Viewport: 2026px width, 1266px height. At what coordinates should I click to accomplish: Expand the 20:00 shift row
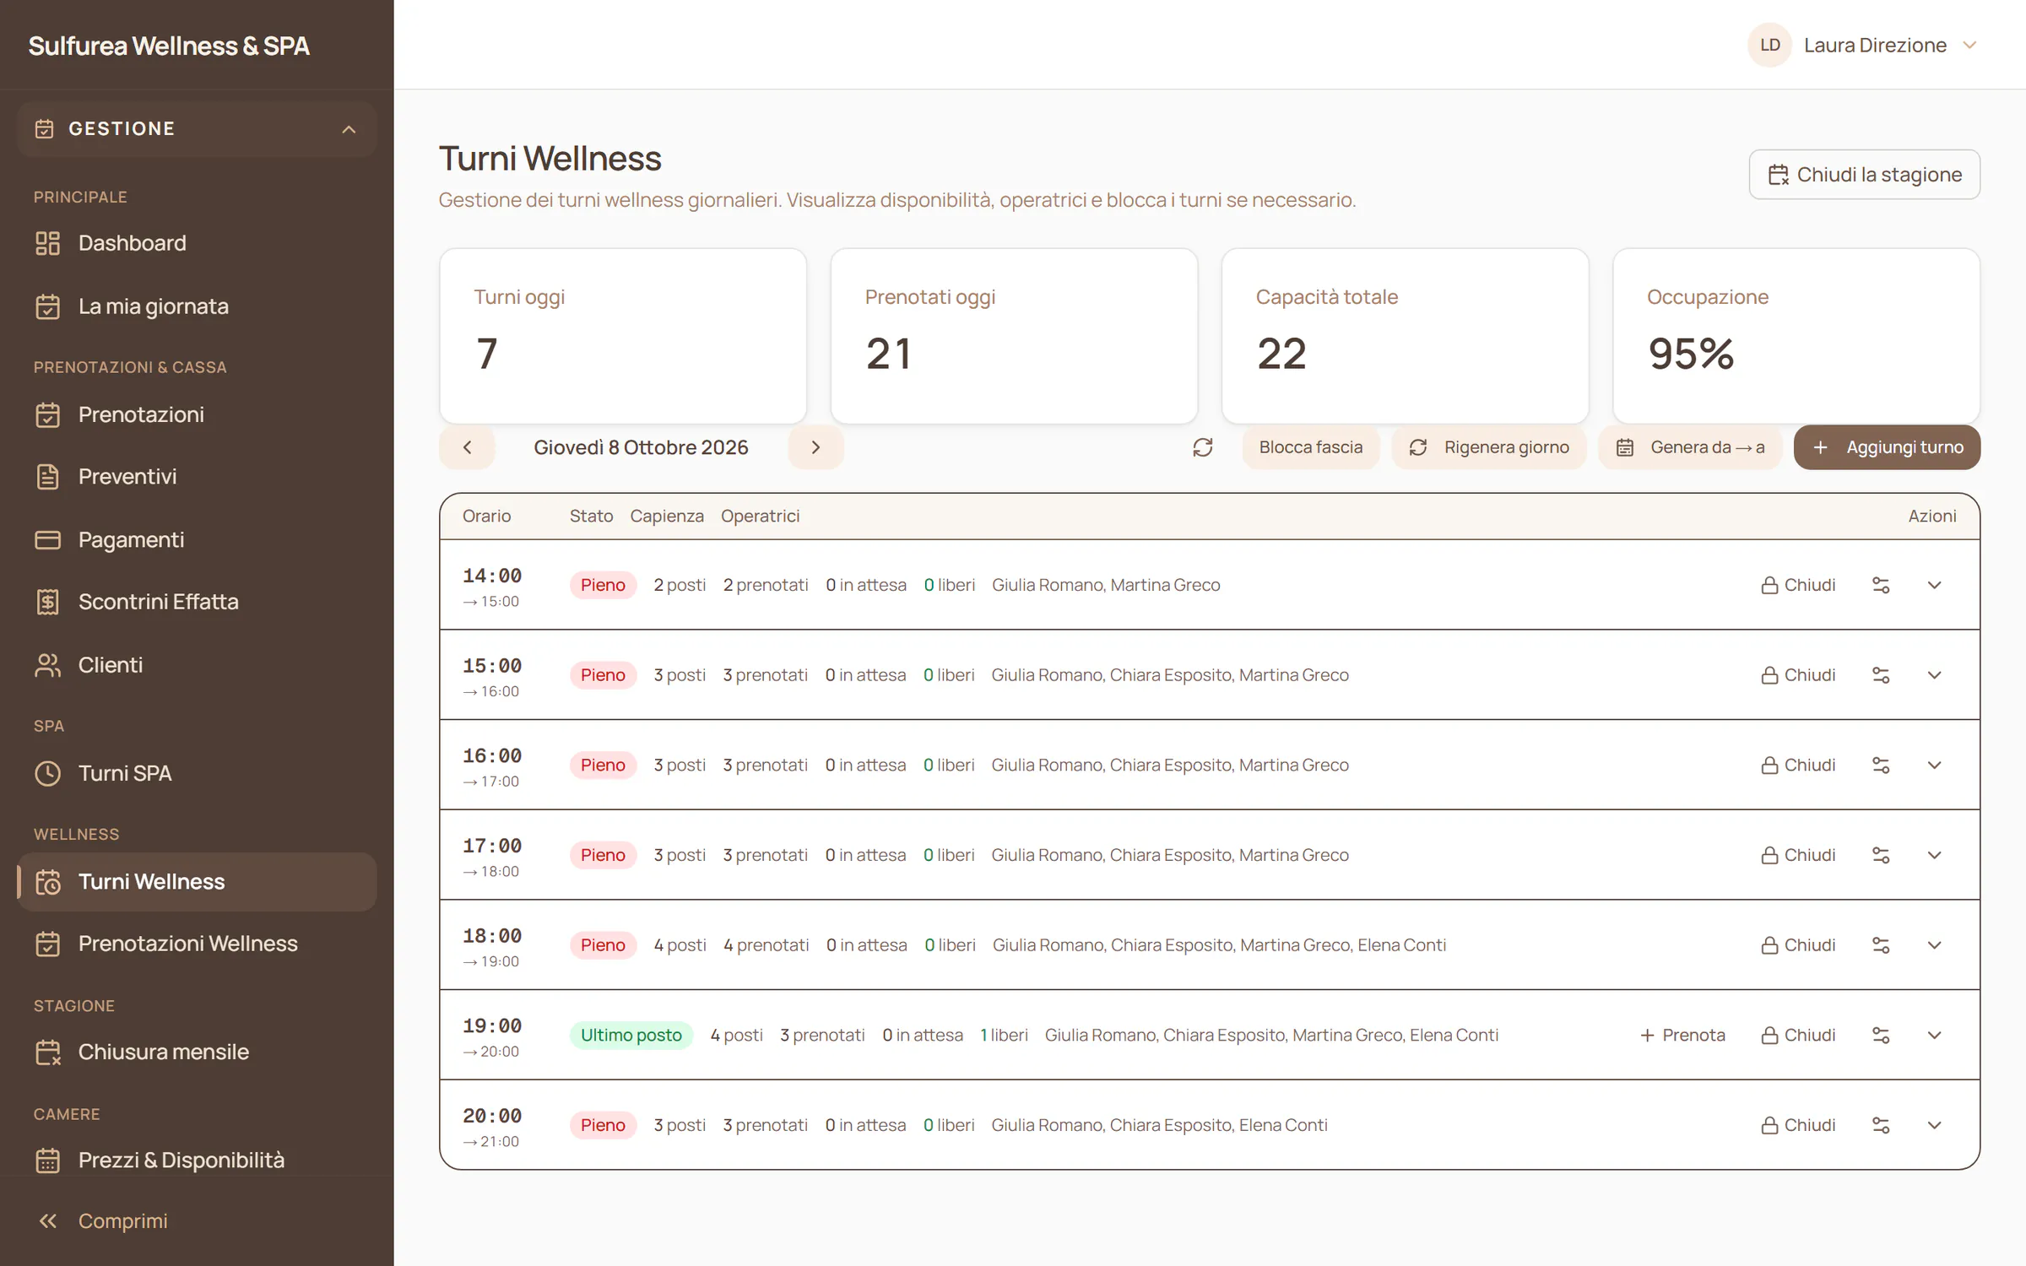click(x=1934, y=1125)
